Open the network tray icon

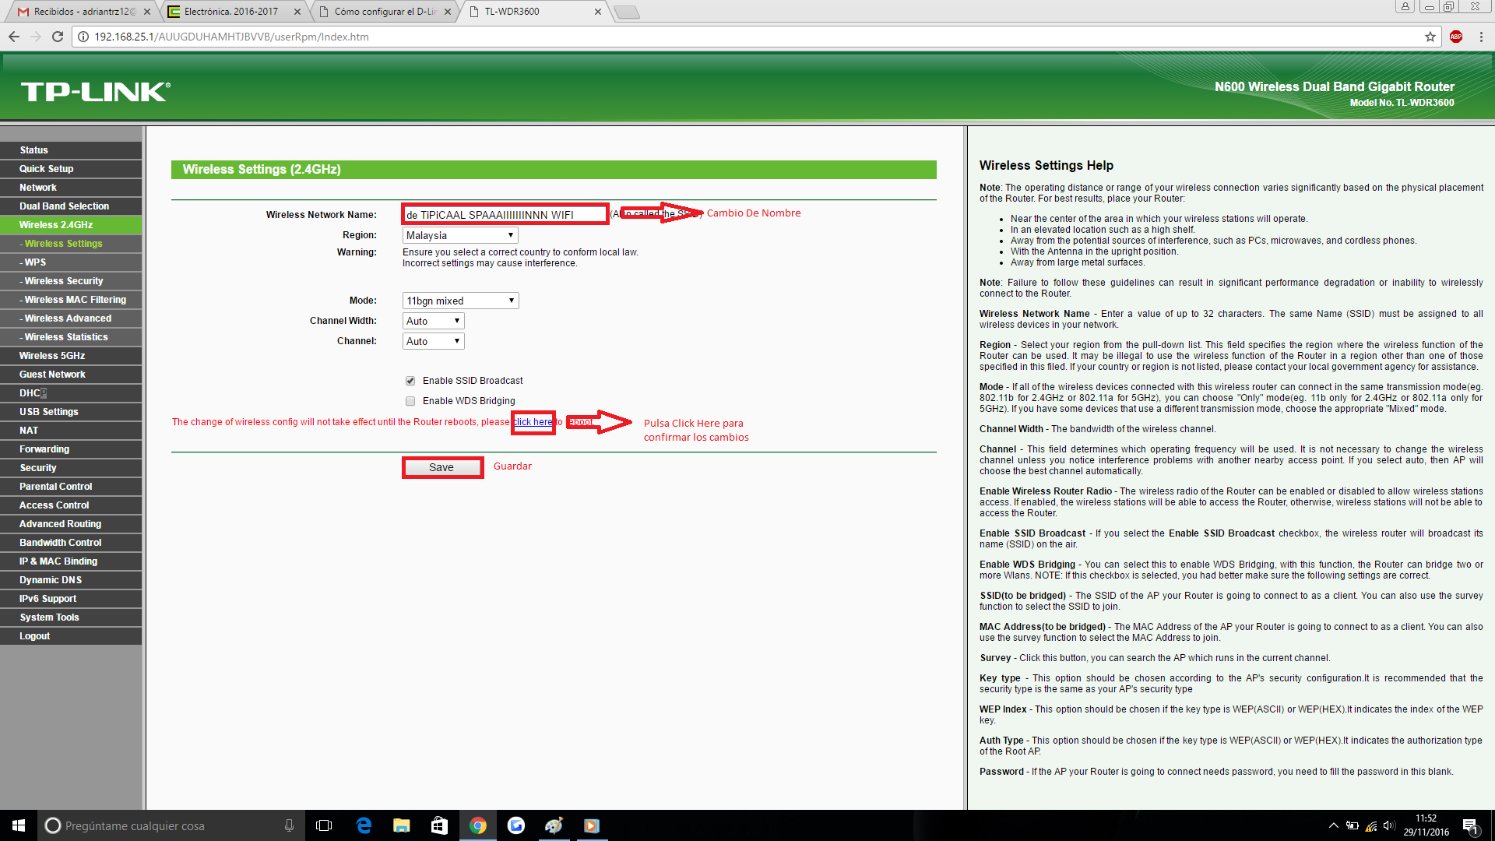[x=1370, y=825]
